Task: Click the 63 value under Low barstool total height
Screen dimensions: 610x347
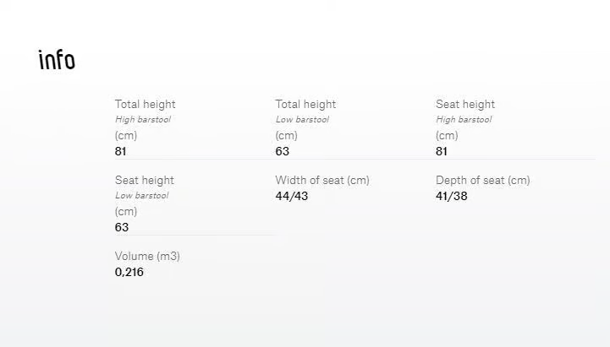Action: [x=282, y=151]
